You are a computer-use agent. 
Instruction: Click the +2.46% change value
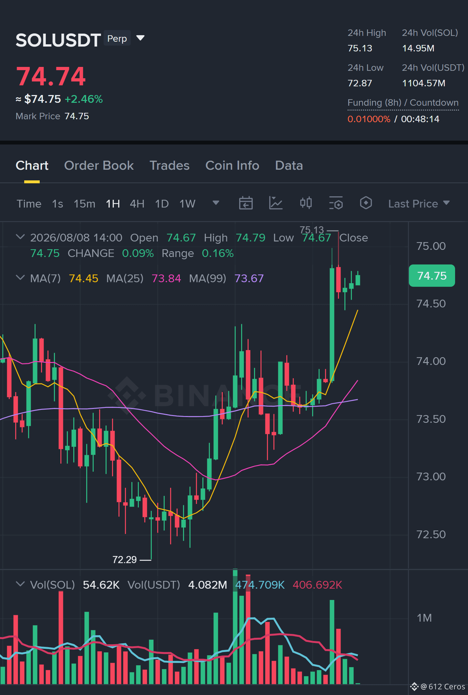(x=84, y=99)
